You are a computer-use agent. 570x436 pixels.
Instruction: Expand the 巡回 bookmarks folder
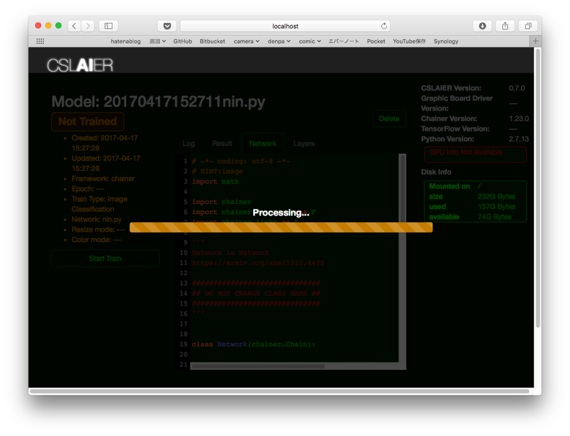point(158,41)
